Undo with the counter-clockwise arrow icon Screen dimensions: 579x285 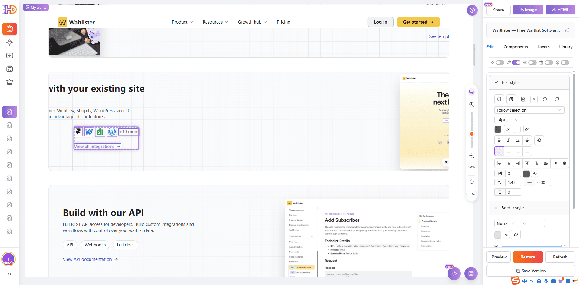point(545,99)
